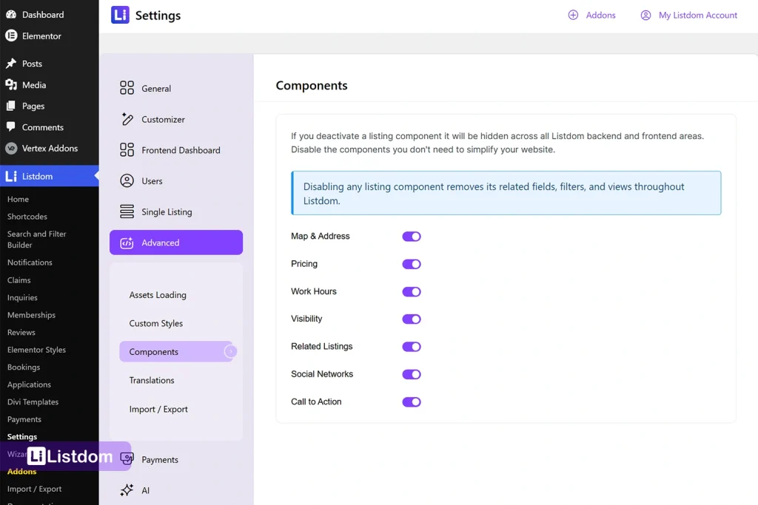This screenshot has height=505, width=758.
Task: Open Import / Export in WordPress sidebar
Action: pyautogui.click(x=34, y=489)
